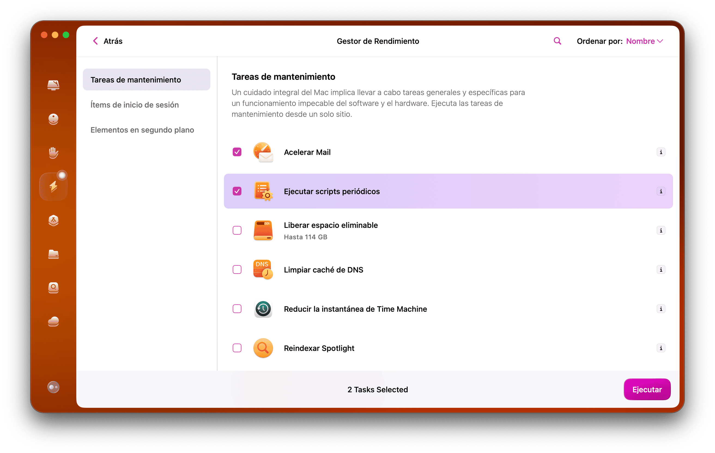Show info for Reducir la instantánea de Time Machine
Viewport: 715px width, 453px height.
[x=661, y=309]
